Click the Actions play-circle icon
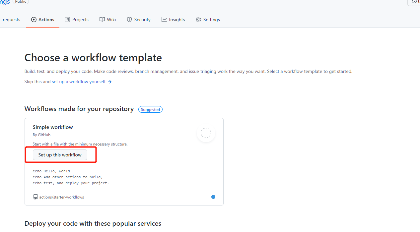 click(34, 20)
